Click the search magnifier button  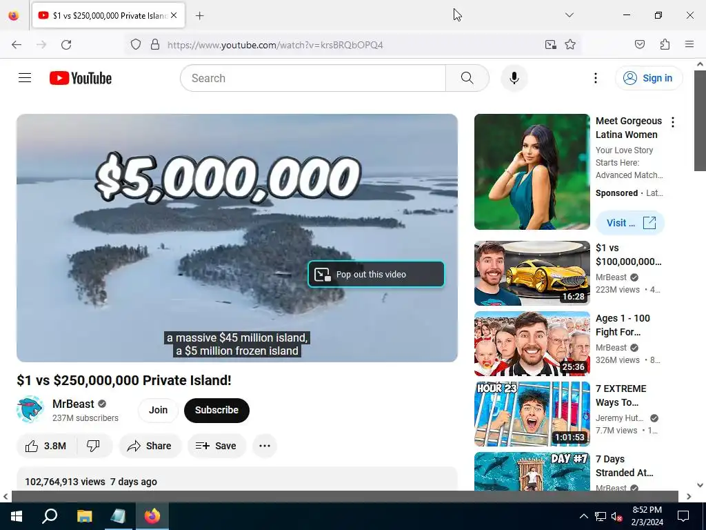(x=467, y=78)
